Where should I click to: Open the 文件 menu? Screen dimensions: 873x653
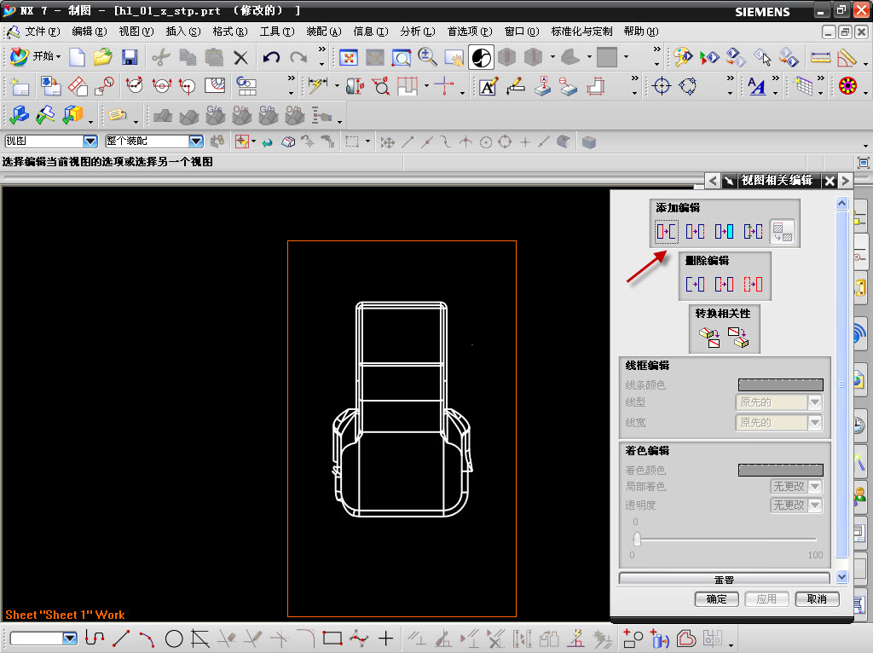(41, 32)
